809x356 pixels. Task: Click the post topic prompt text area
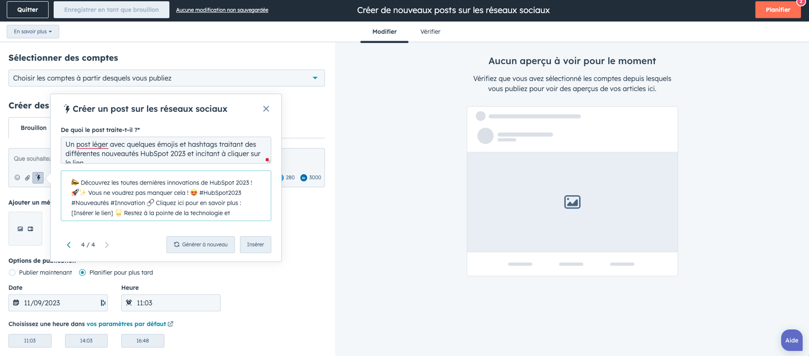(166, 150)
